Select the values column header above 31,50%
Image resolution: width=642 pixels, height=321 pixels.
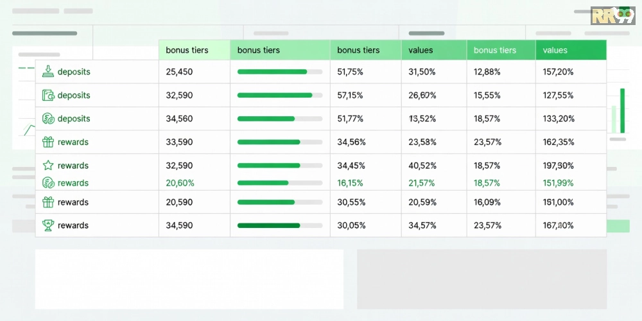(421, 50)
